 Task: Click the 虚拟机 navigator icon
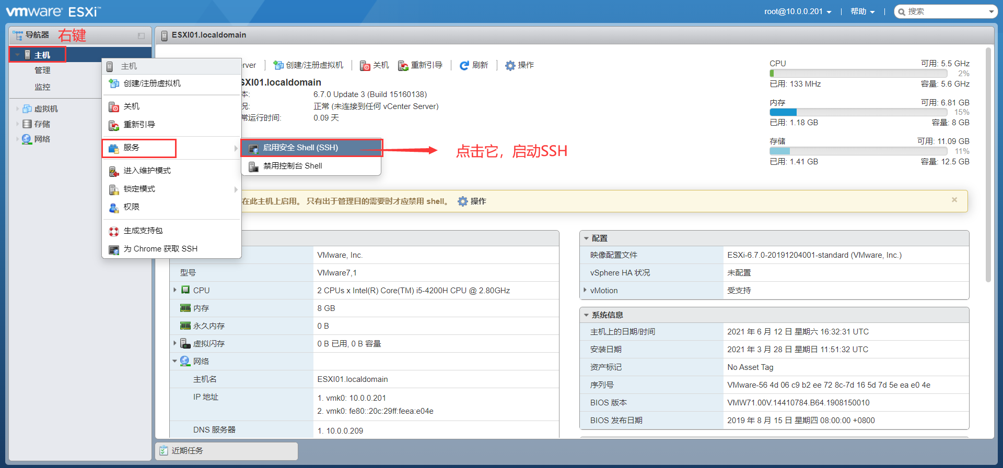point(27,109)
